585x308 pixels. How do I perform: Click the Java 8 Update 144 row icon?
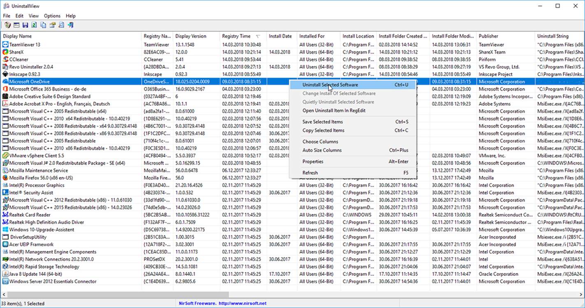point(5,274)
